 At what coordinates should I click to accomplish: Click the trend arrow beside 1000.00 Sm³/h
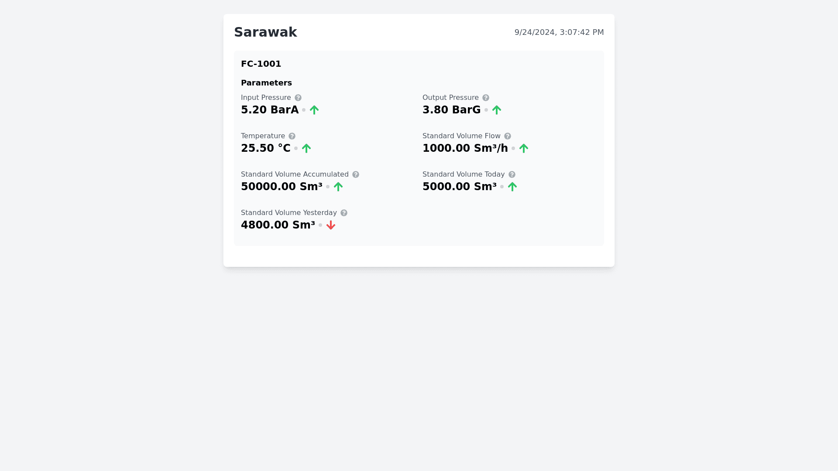pos(524,148)
